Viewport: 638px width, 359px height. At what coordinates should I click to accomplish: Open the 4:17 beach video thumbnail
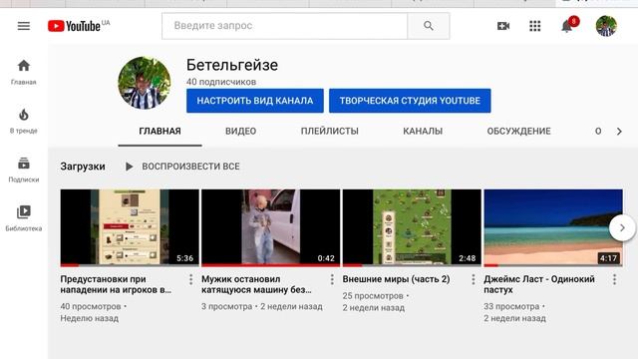[553, 228]
